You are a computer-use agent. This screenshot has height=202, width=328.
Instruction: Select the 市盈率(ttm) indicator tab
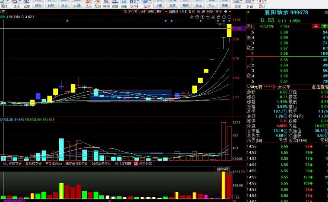(54, 164)
